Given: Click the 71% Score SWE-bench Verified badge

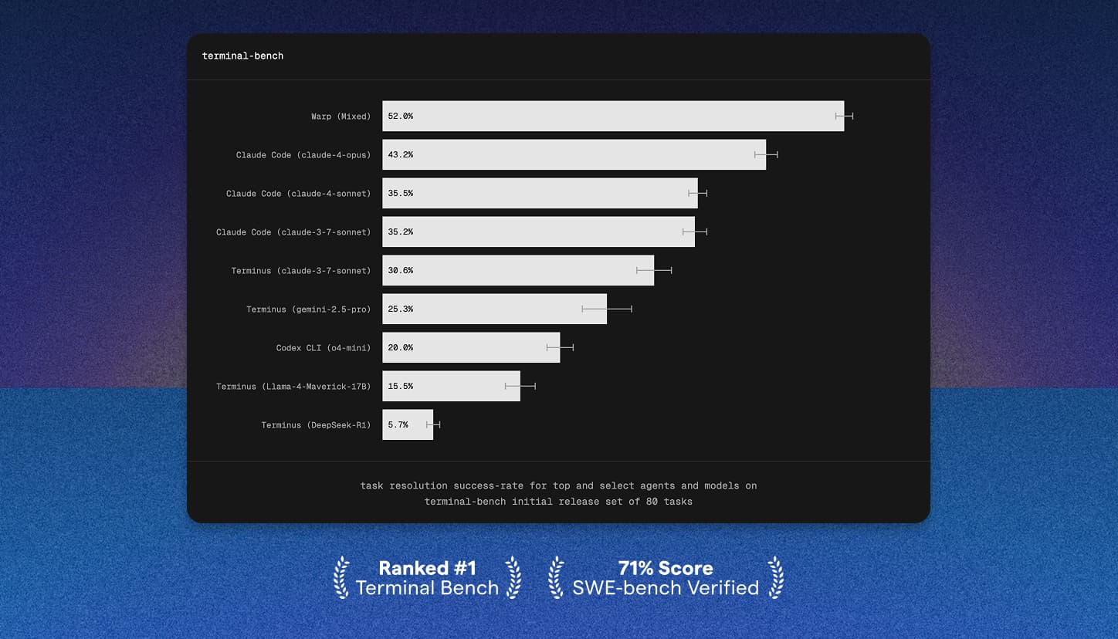Looking at the screenshot, I should point(664,577).
